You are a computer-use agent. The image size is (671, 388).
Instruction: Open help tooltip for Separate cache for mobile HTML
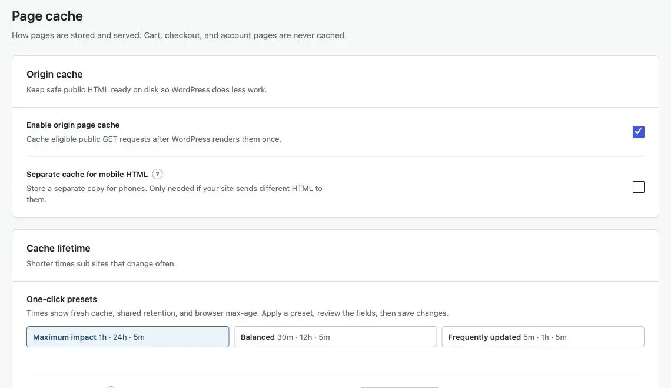tap(157, 174)
